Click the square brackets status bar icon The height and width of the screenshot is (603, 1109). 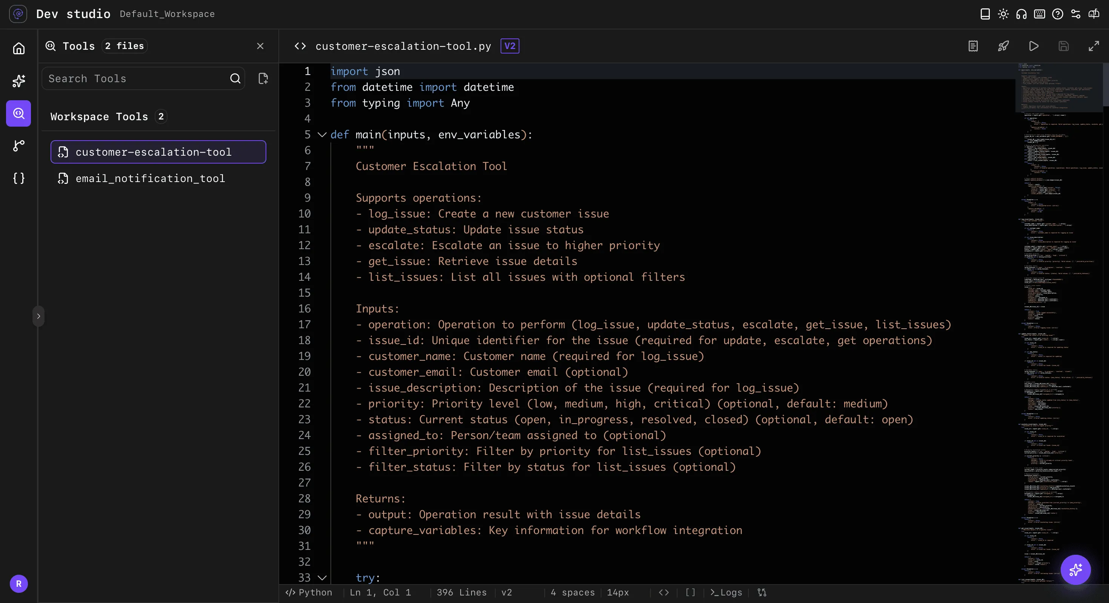click(691, 593)
